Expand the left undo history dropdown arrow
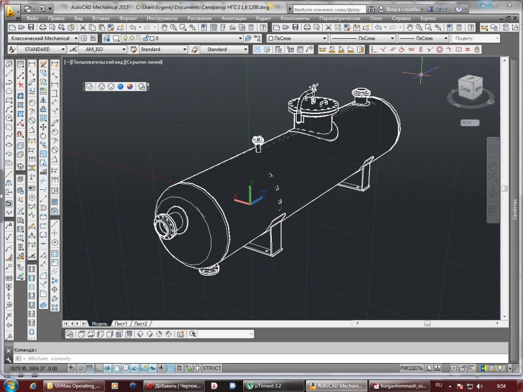 click(x=139, y=28)
